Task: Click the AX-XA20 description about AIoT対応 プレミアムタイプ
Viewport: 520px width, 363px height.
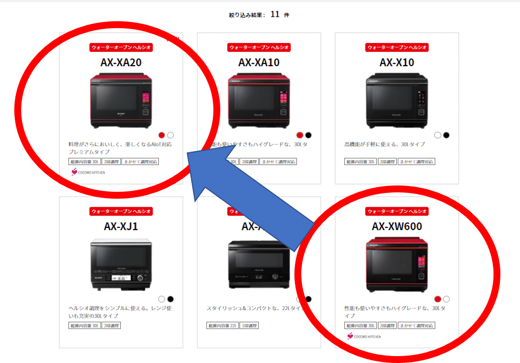Action: tap(120, 148)
